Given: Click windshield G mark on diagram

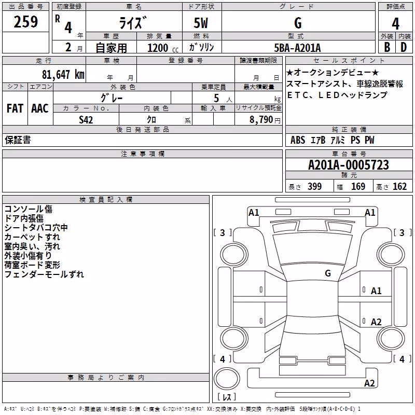Looking at the screenshot, I should click(x=328, y=273).
